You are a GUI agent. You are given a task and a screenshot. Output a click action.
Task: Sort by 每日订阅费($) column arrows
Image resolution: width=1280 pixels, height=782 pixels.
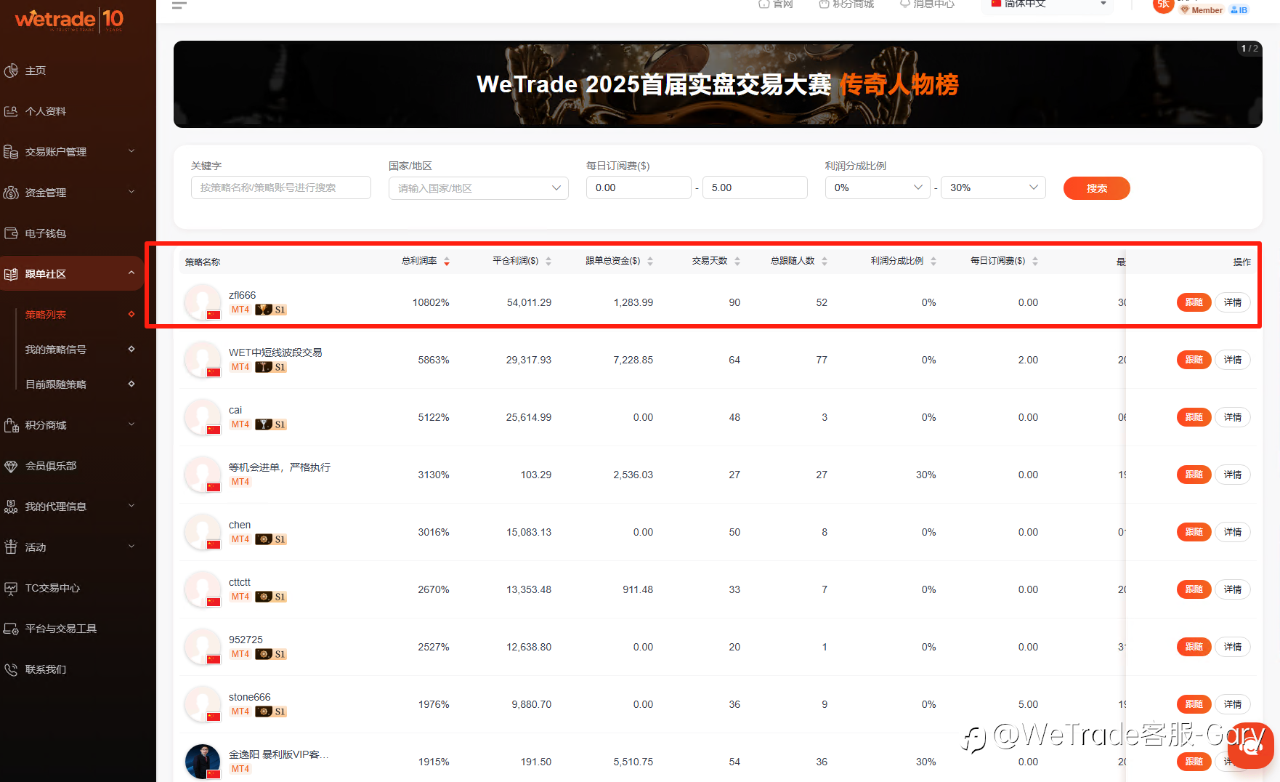pos(1035,261)
